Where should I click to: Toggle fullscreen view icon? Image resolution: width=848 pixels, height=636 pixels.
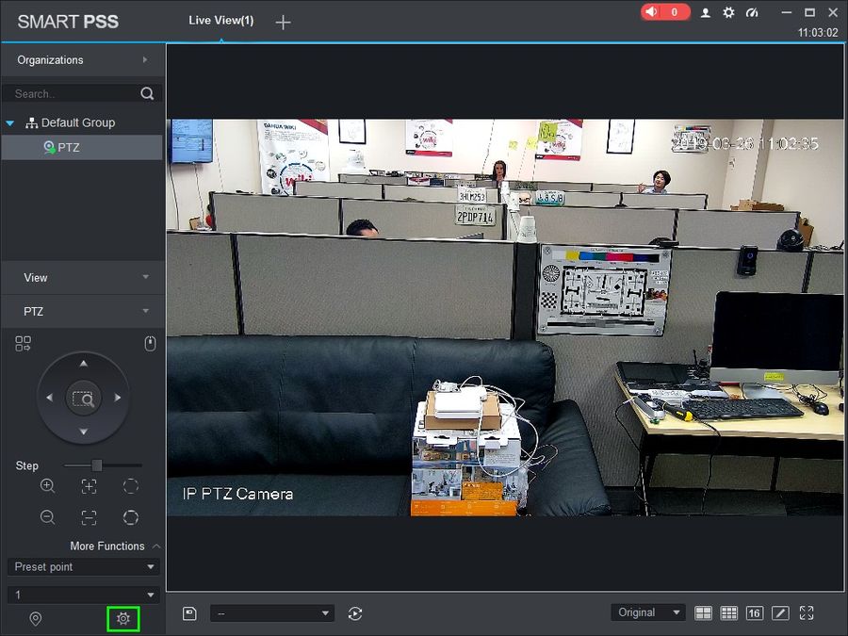(807, 612)
